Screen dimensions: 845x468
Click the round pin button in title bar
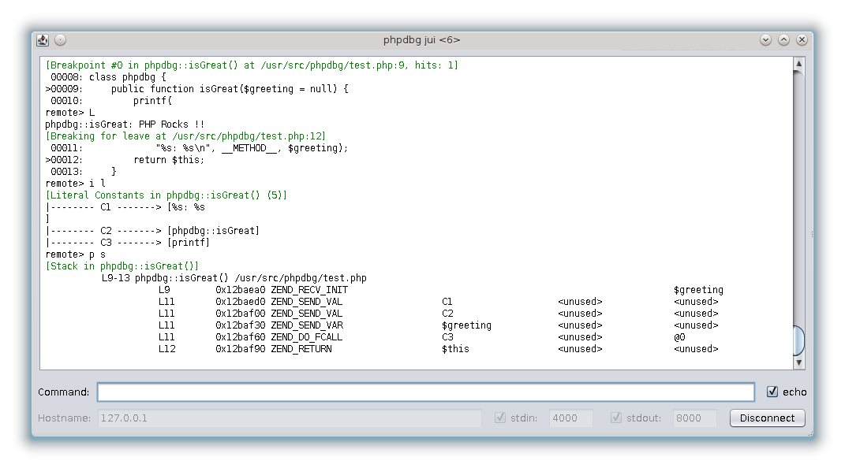61,39
